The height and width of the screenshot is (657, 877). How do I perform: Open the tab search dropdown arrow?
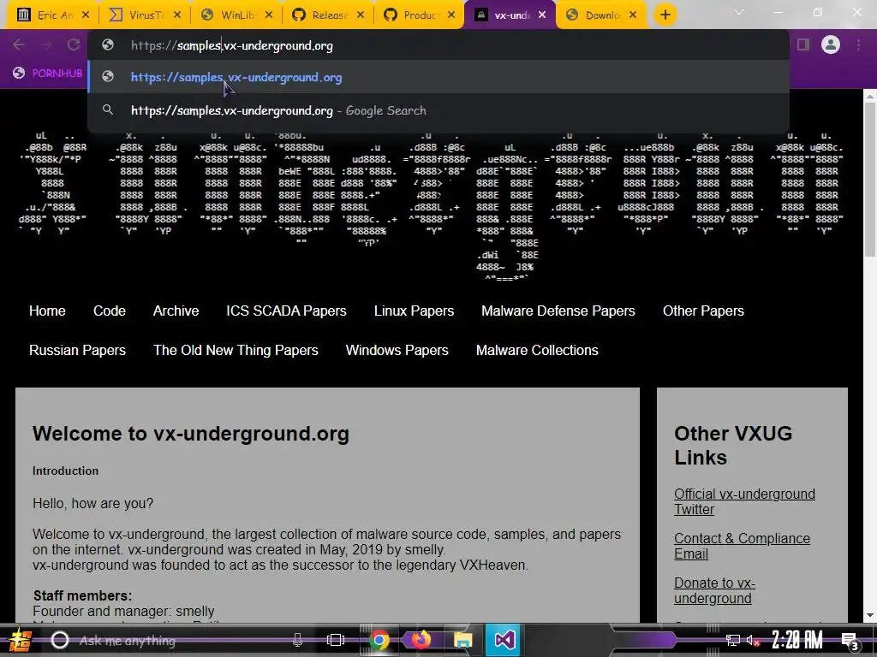click(739, 12)
